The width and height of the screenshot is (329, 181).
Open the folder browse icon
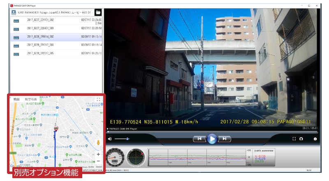click(x=98, y=12)
